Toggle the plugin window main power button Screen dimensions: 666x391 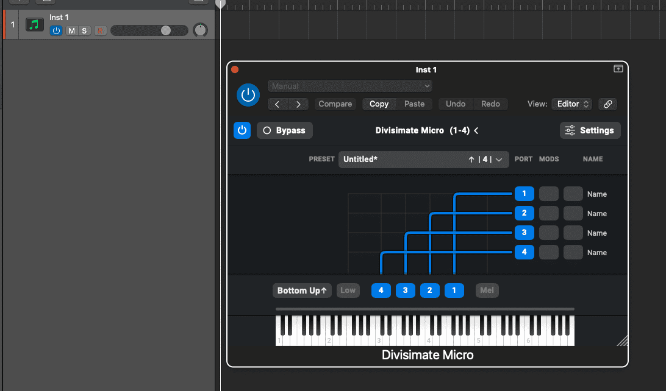pos(248,95)
